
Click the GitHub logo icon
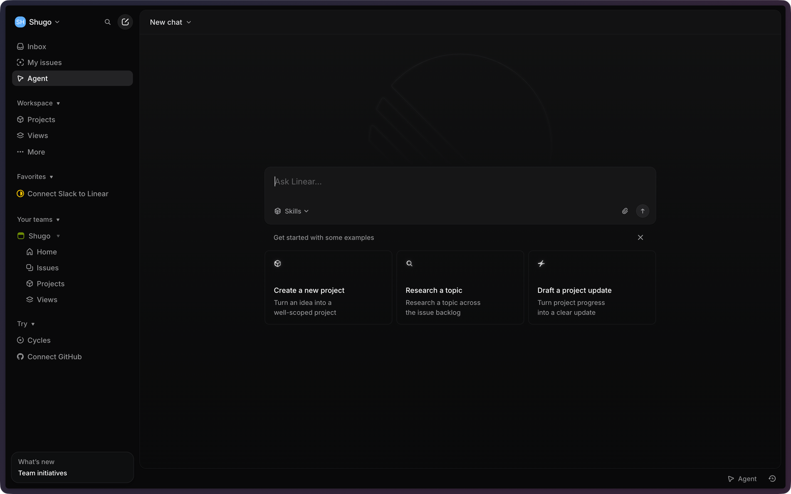tap(20, 357)
